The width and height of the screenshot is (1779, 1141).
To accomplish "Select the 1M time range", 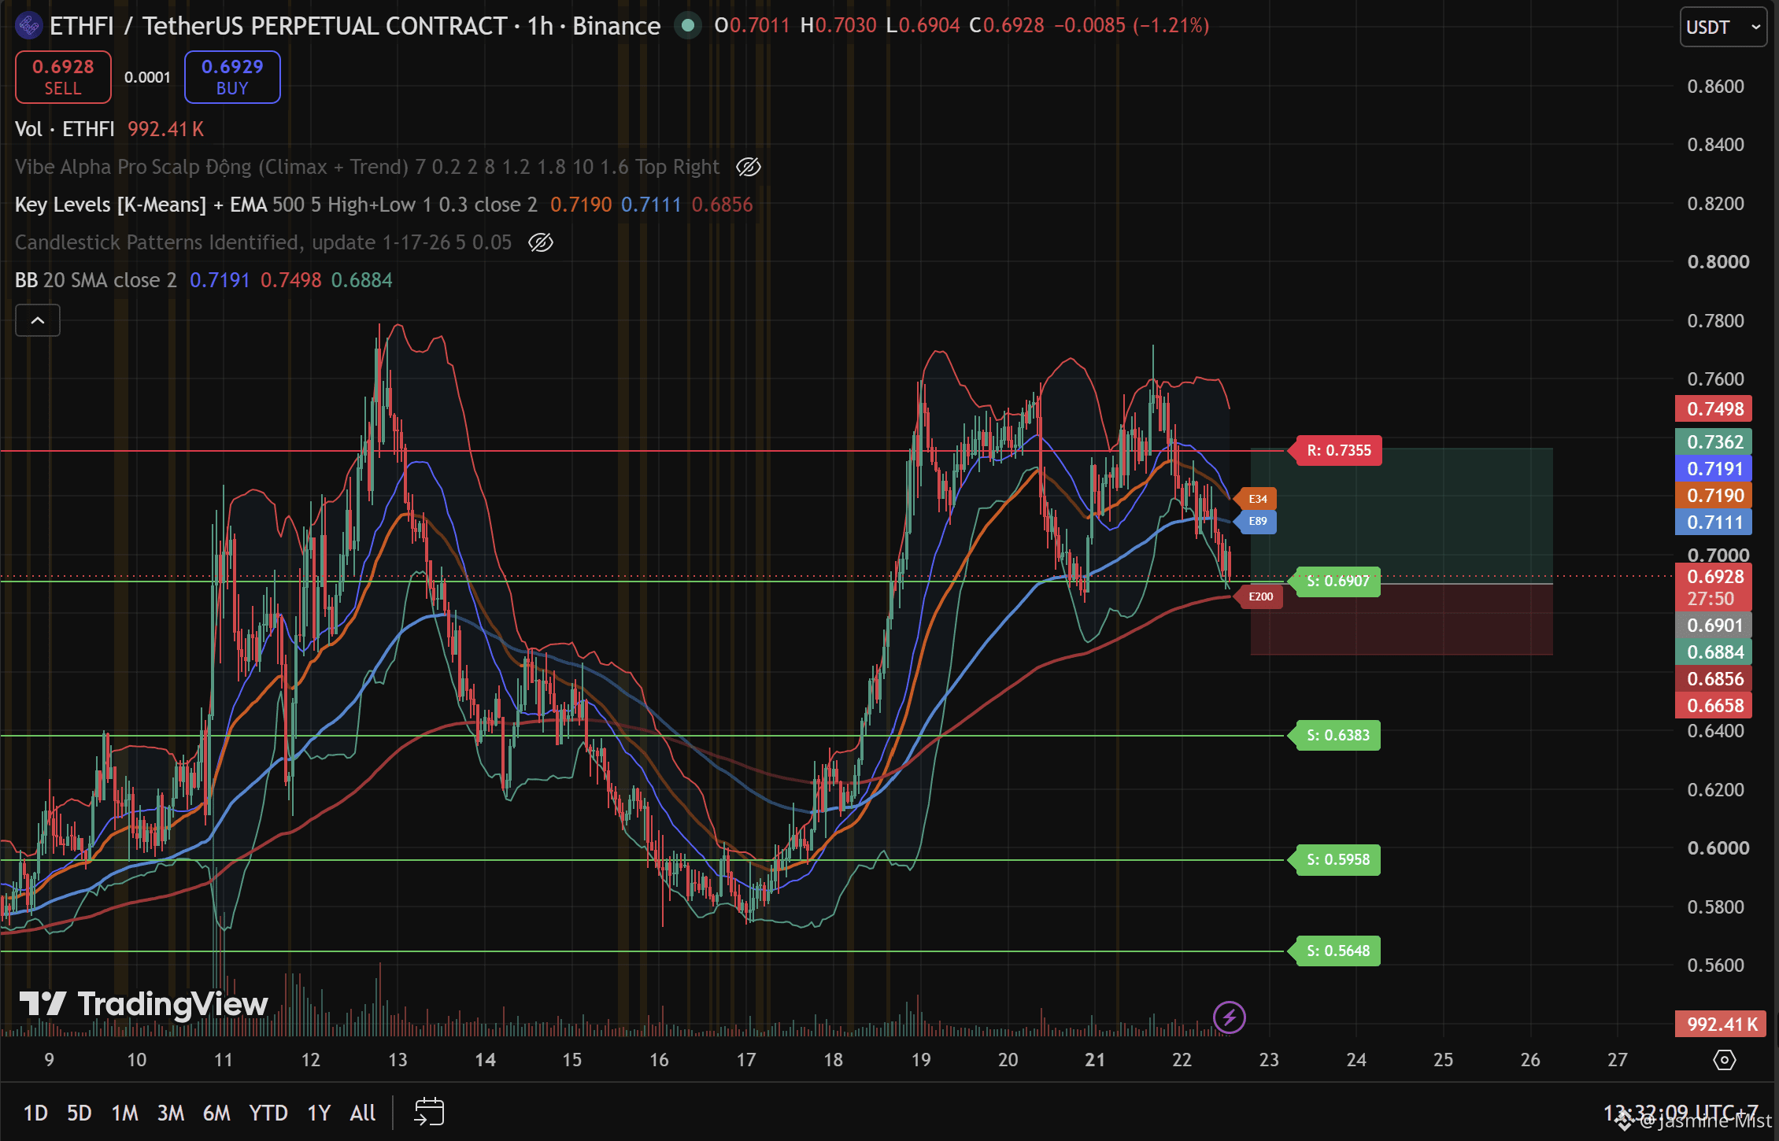I will (x=124, y=1113).
